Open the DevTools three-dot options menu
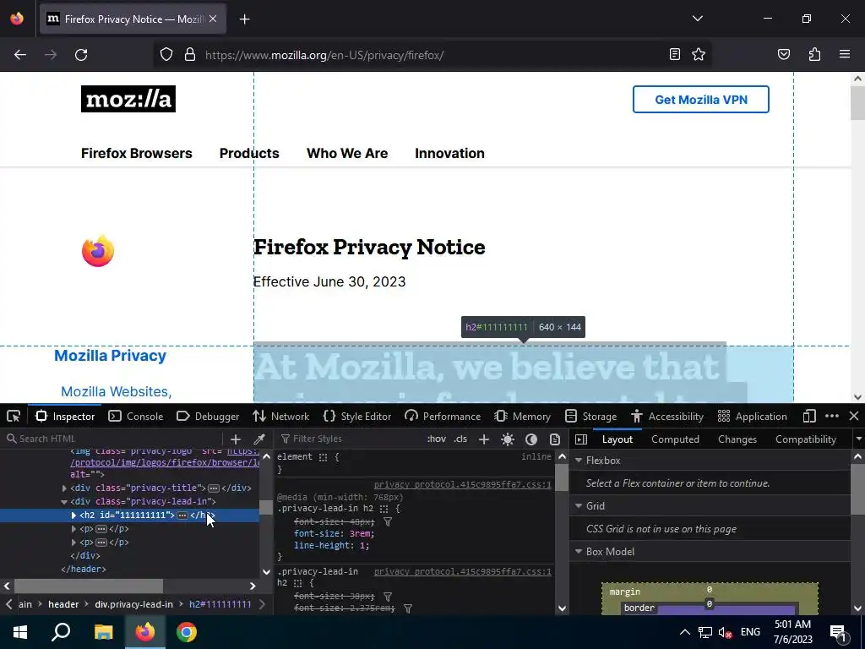 point(832,416)
